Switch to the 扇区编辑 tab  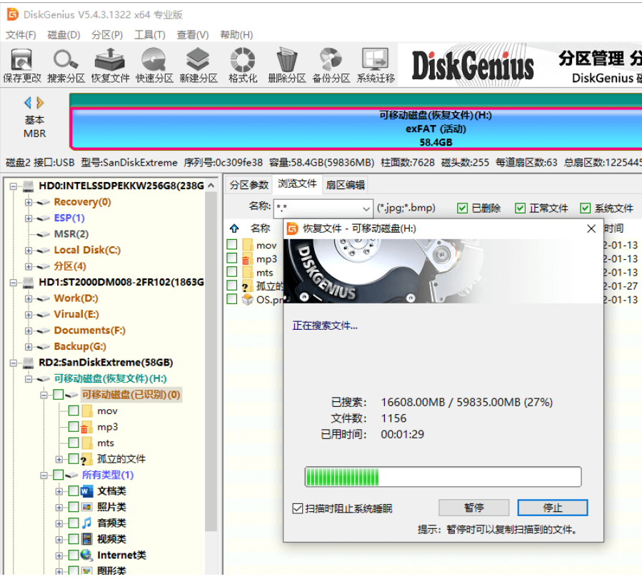(346, 185)
